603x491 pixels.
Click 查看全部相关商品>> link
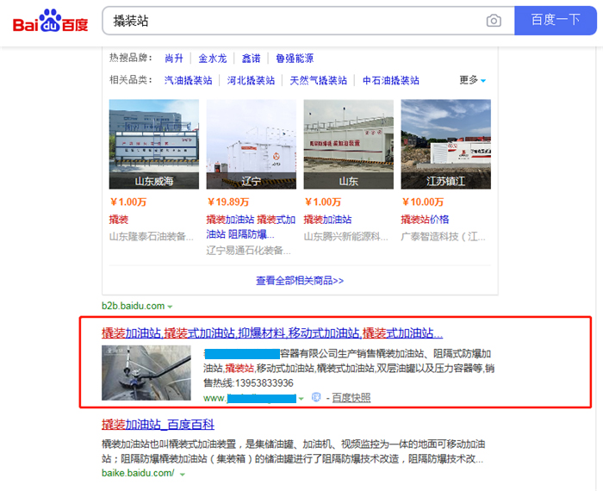tap(300, 281)
